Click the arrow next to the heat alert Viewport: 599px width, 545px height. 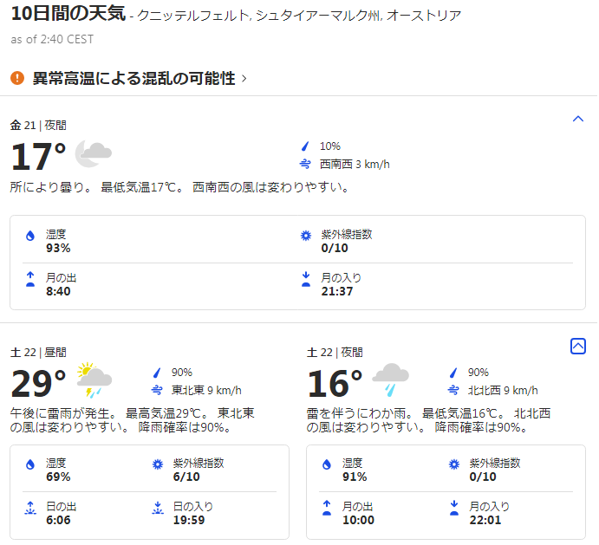(x=244, y=79)
